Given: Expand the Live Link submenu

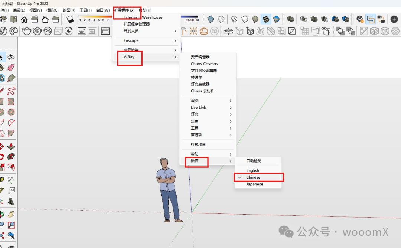Looking at the screenshot, I should [x=208, y=108].
